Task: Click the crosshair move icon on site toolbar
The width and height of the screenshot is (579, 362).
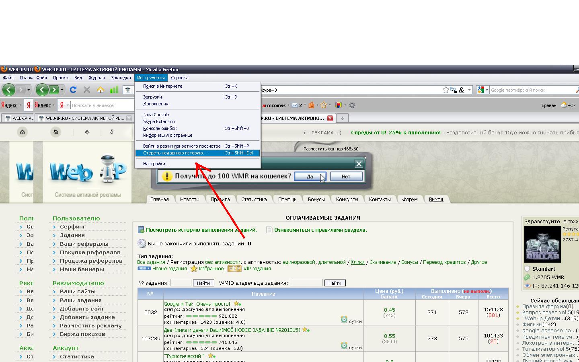Action: (x=87, y=132)
